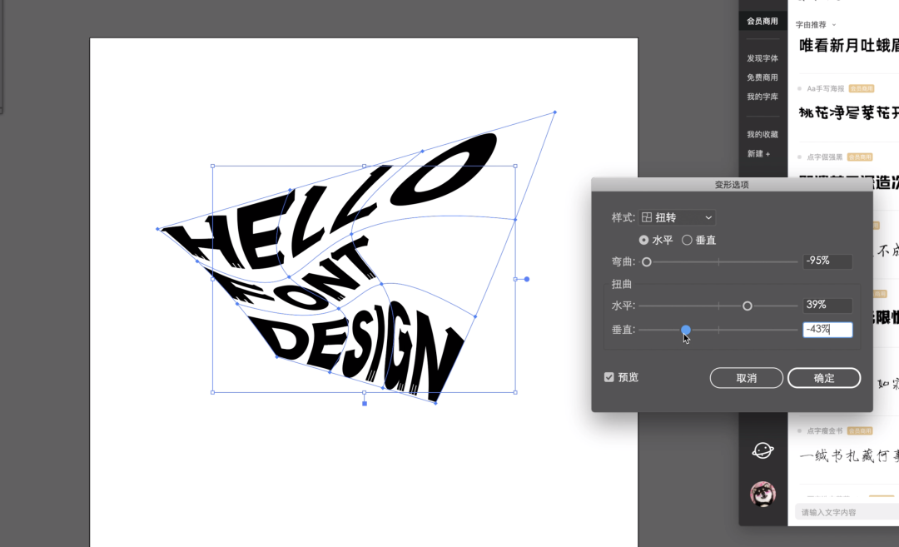Click the envelope handle right of bounding box
899x547 pixels.
click(526, 279)
